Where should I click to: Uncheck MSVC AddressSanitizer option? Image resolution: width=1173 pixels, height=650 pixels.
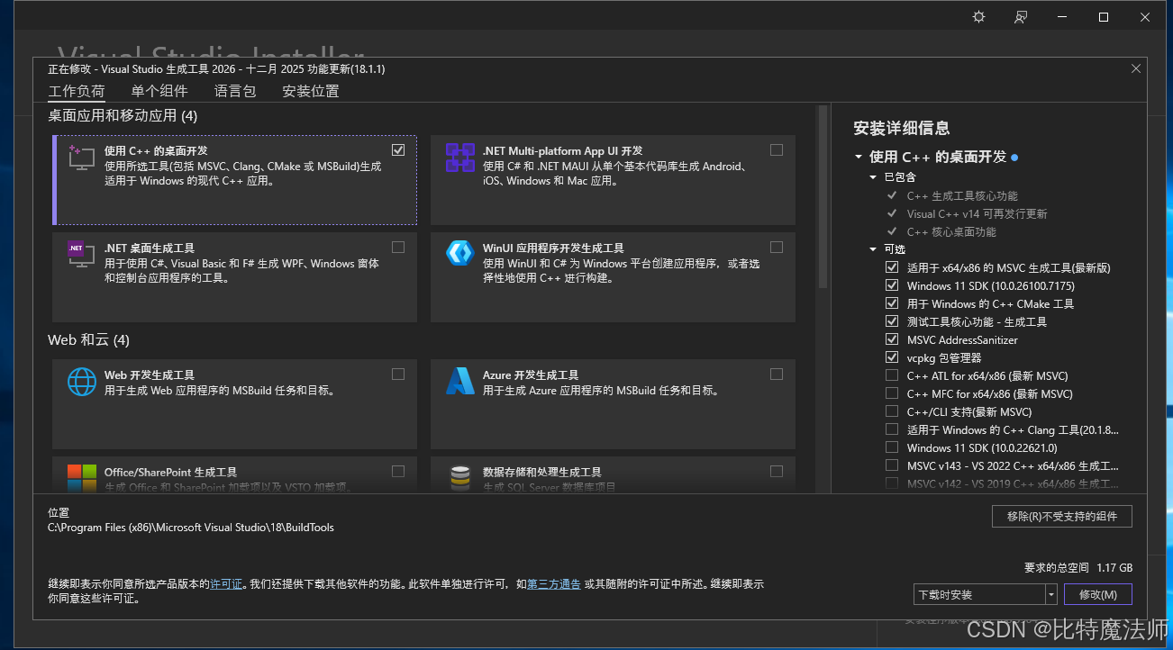coord(892,339)
